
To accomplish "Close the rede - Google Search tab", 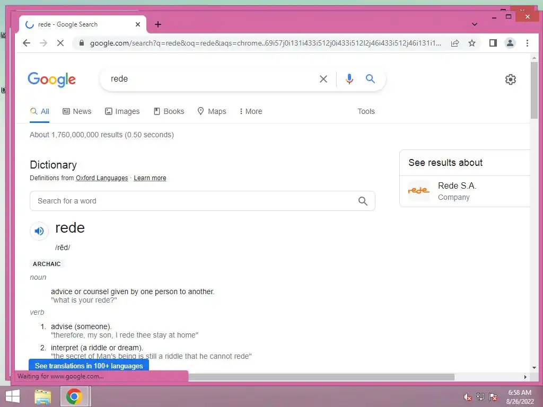I will tap(138, 24).
